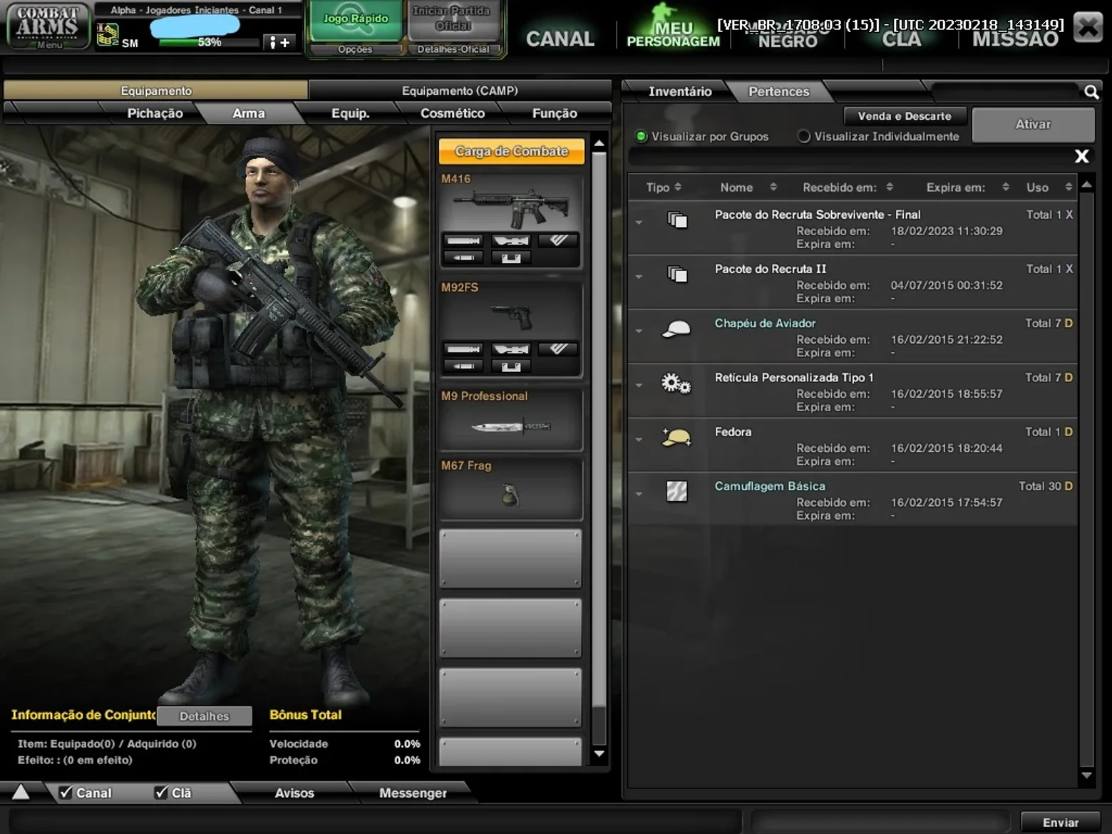
Task: Search belongings with the magnifier icon
Action: tap(1091, 92)
